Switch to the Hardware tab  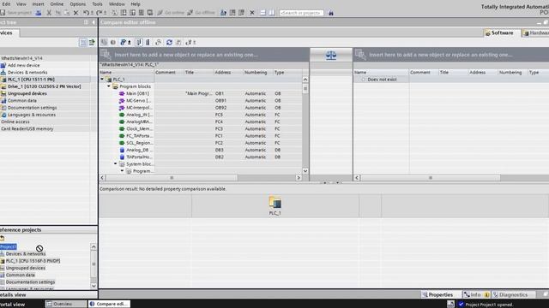tap(535, 33)
